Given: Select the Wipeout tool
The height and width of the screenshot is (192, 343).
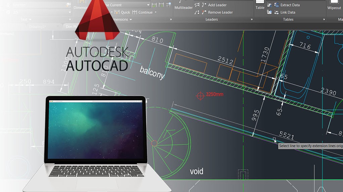Looking at the screenshot, I should 334,5.
